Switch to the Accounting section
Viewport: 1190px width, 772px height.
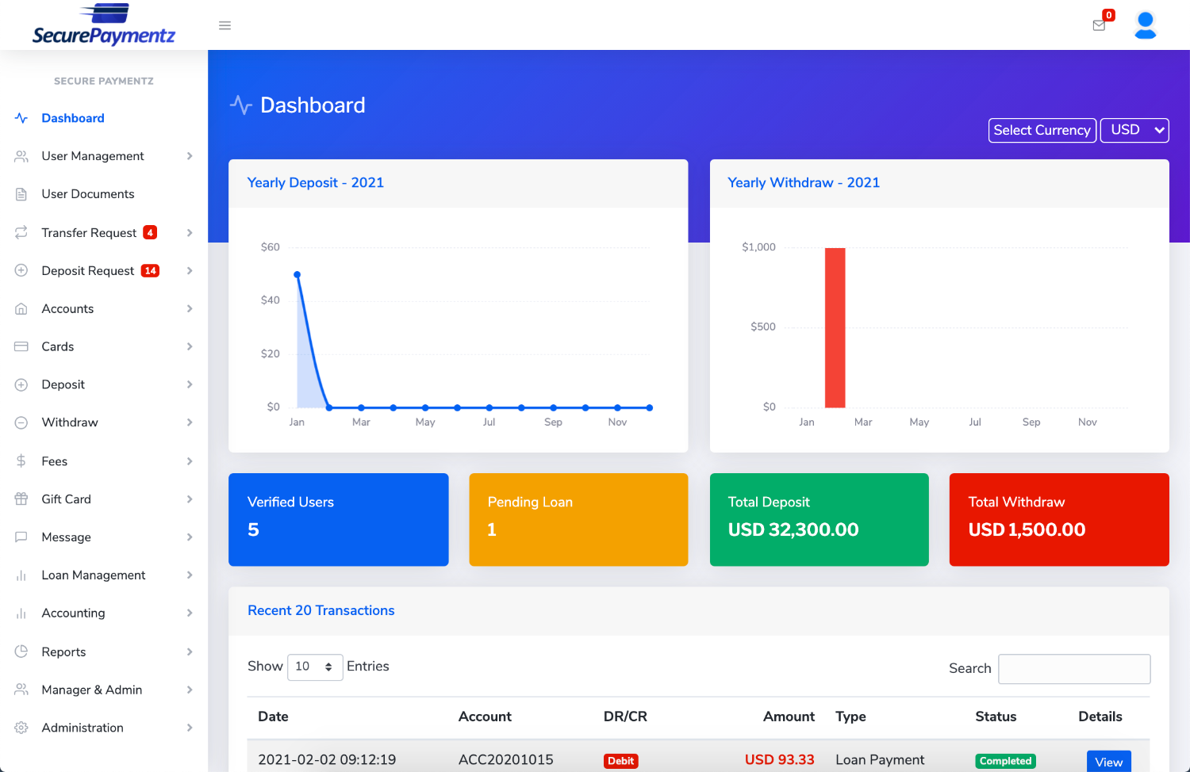click(x=73, y=613)
